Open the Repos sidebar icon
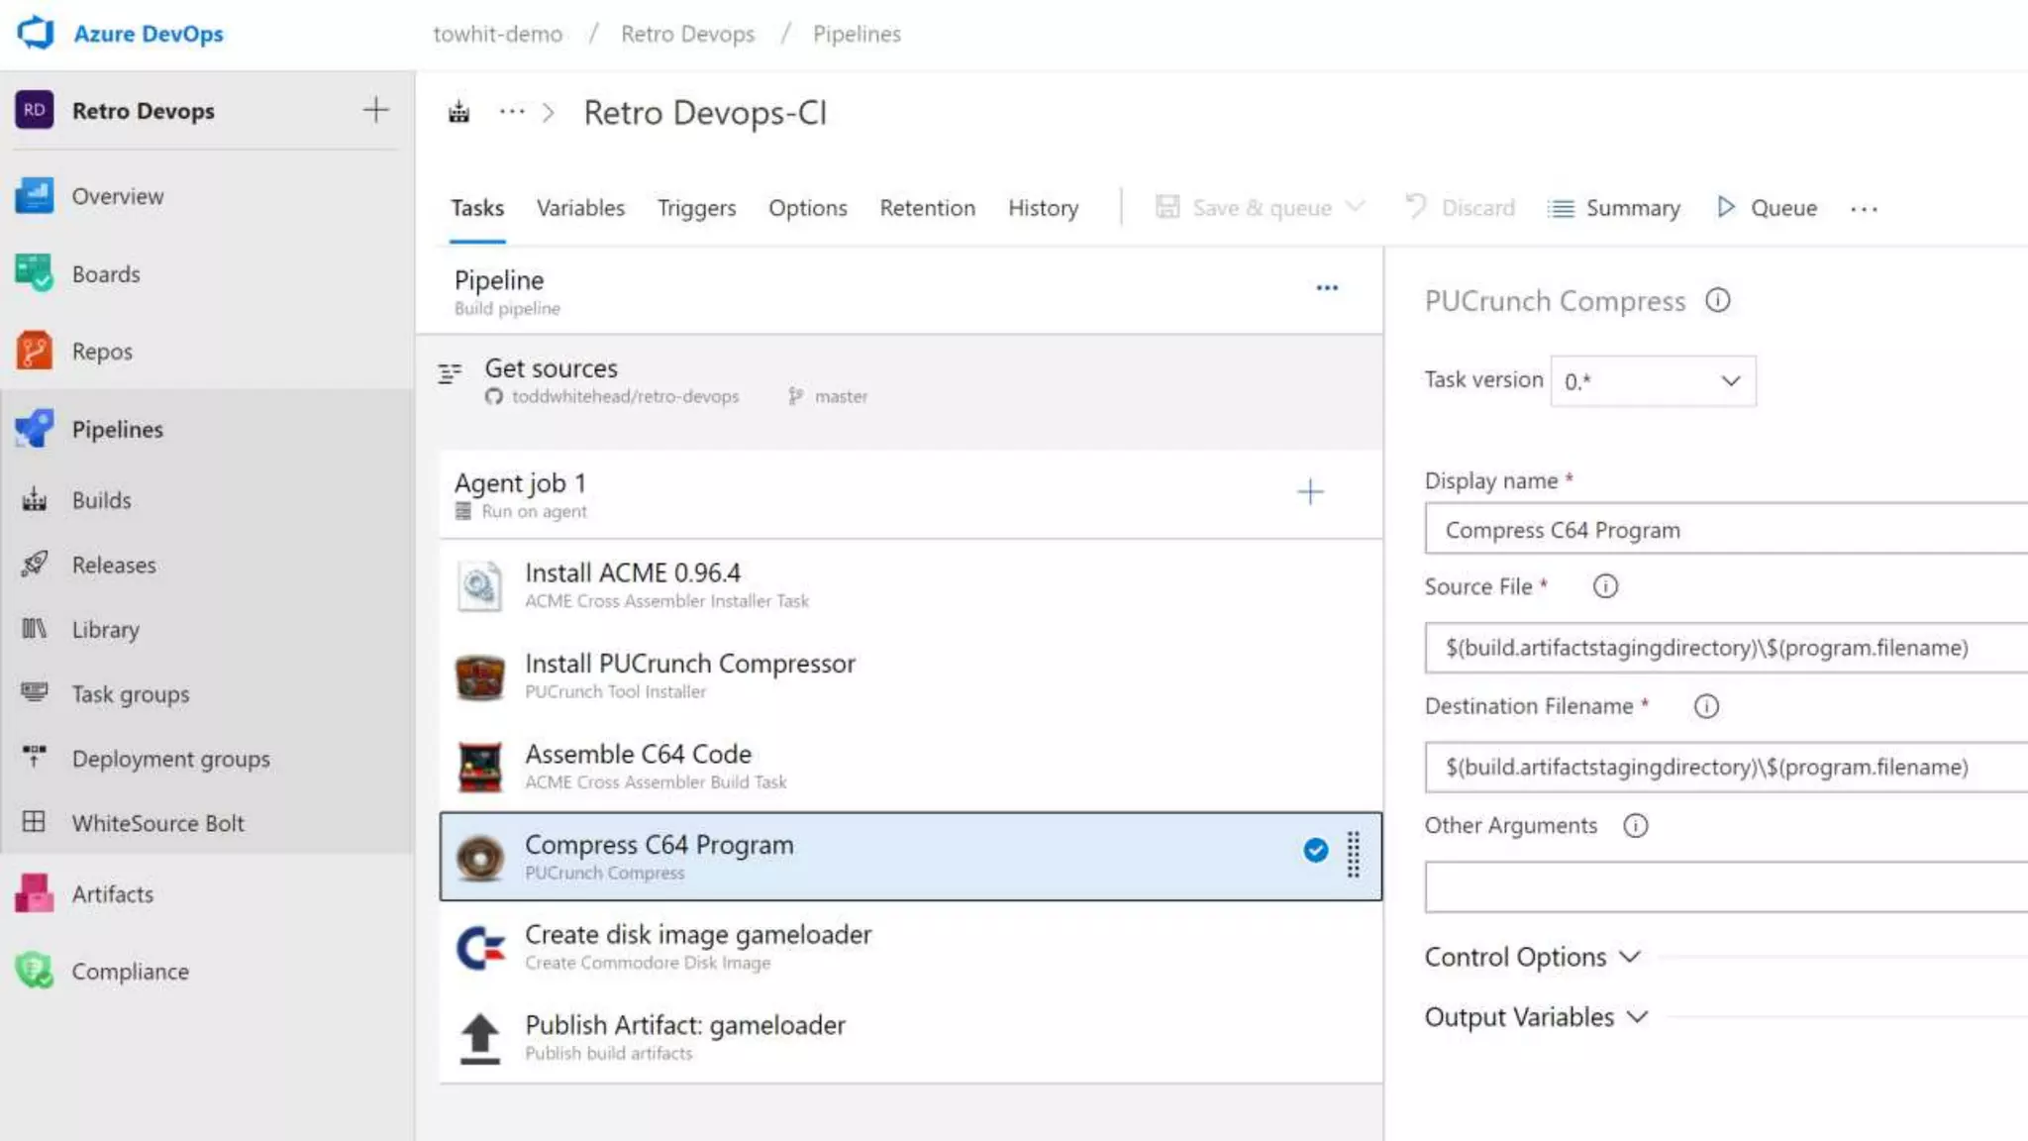 [x=34, y=351]
